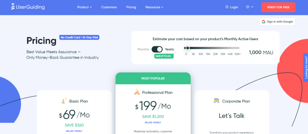Viewport: 308px width, 134px height.
Task: Click Sign in with Google button
Action: tap(277, 22)
